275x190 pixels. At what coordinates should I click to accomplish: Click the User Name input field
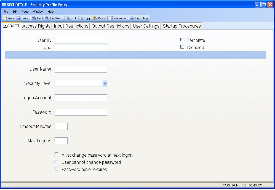(81, 69)
